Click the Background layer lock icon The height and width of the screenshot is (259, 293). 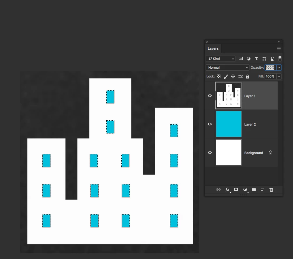pos(270,152)
